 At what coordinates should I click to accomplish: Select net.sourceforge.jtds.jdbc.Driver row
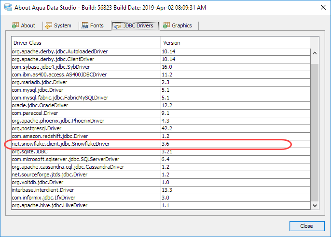[x=161, y=175]
